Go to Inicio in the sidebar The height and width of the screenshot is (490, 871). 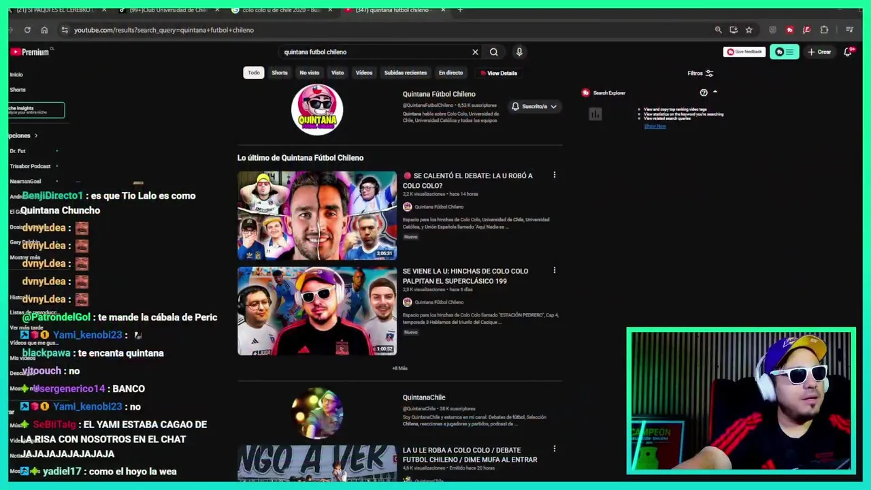pos(16,75)
